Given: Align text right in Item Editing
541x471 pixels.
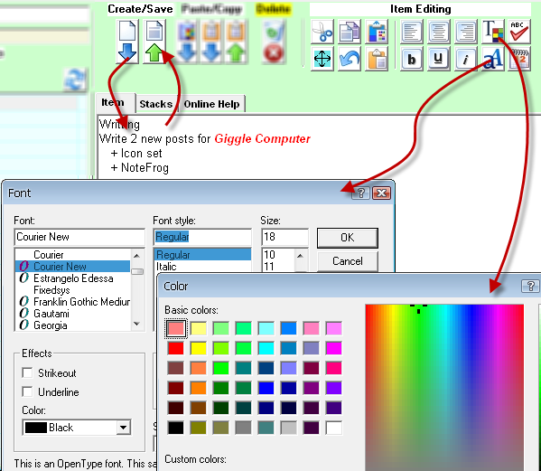Looking at the screenshot, I should [x=466, y=32].
